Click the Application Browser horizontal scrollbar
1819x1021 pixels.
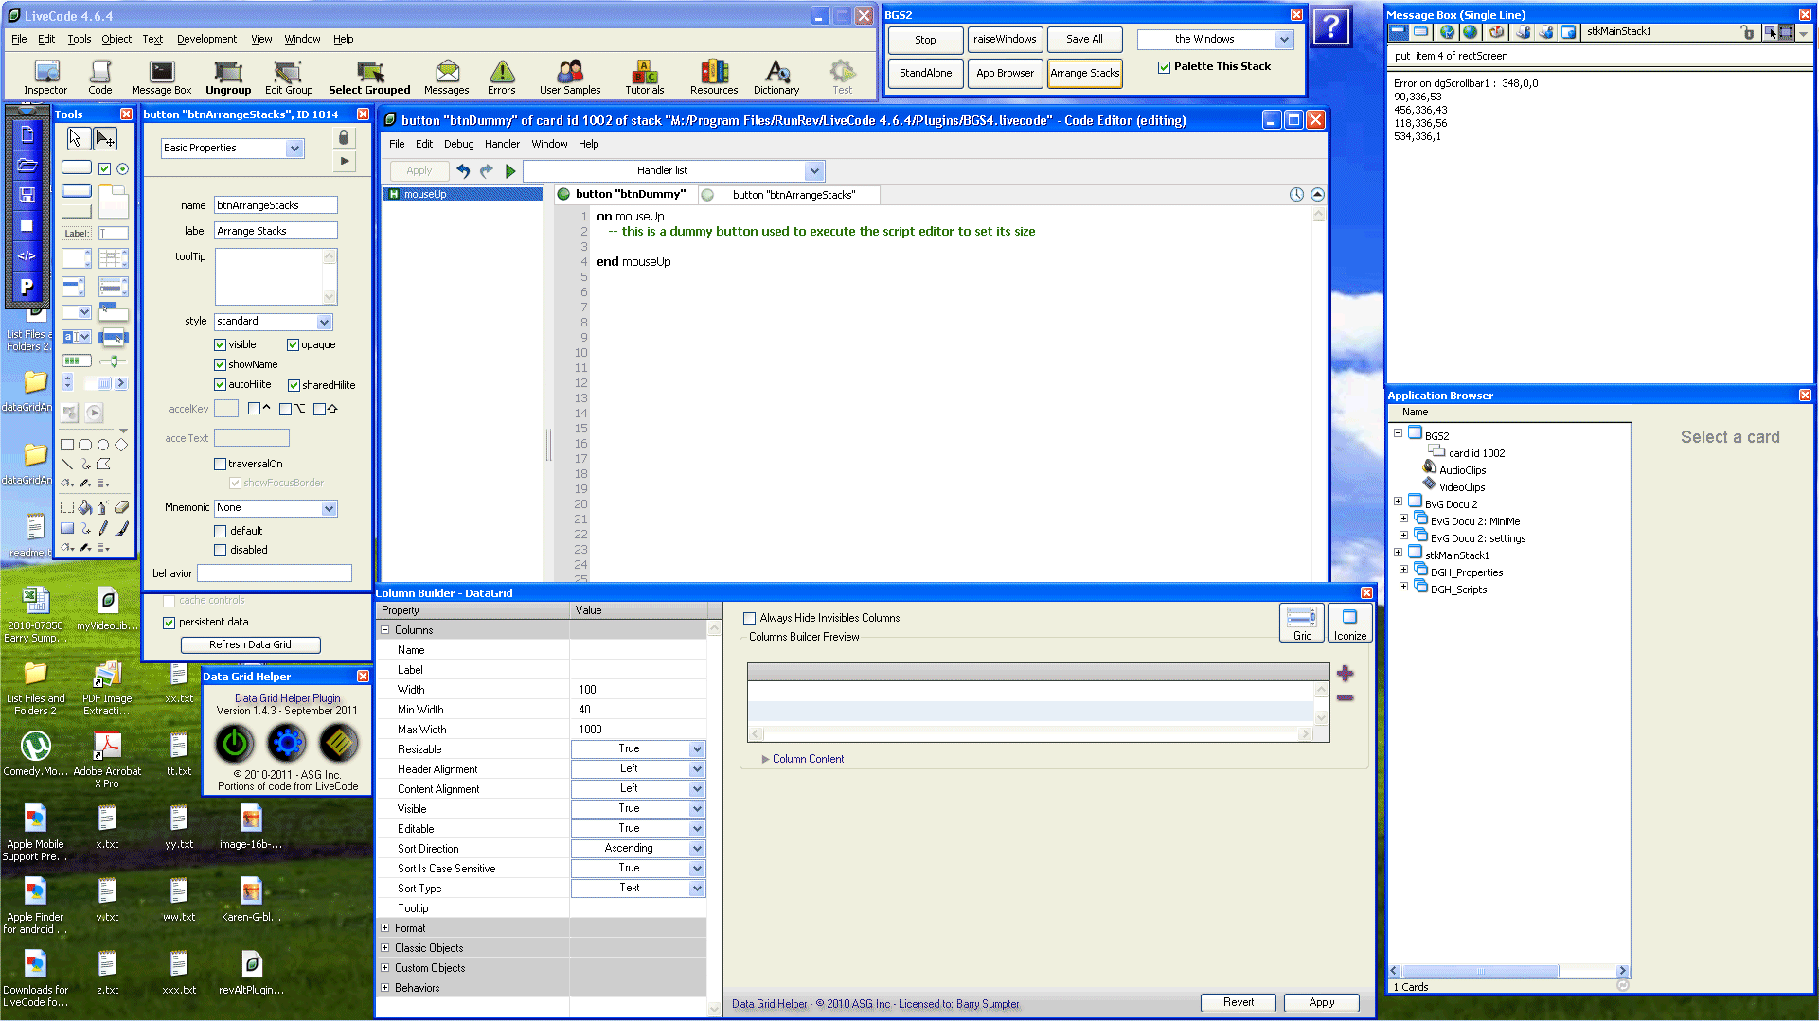pos(1506,971)
